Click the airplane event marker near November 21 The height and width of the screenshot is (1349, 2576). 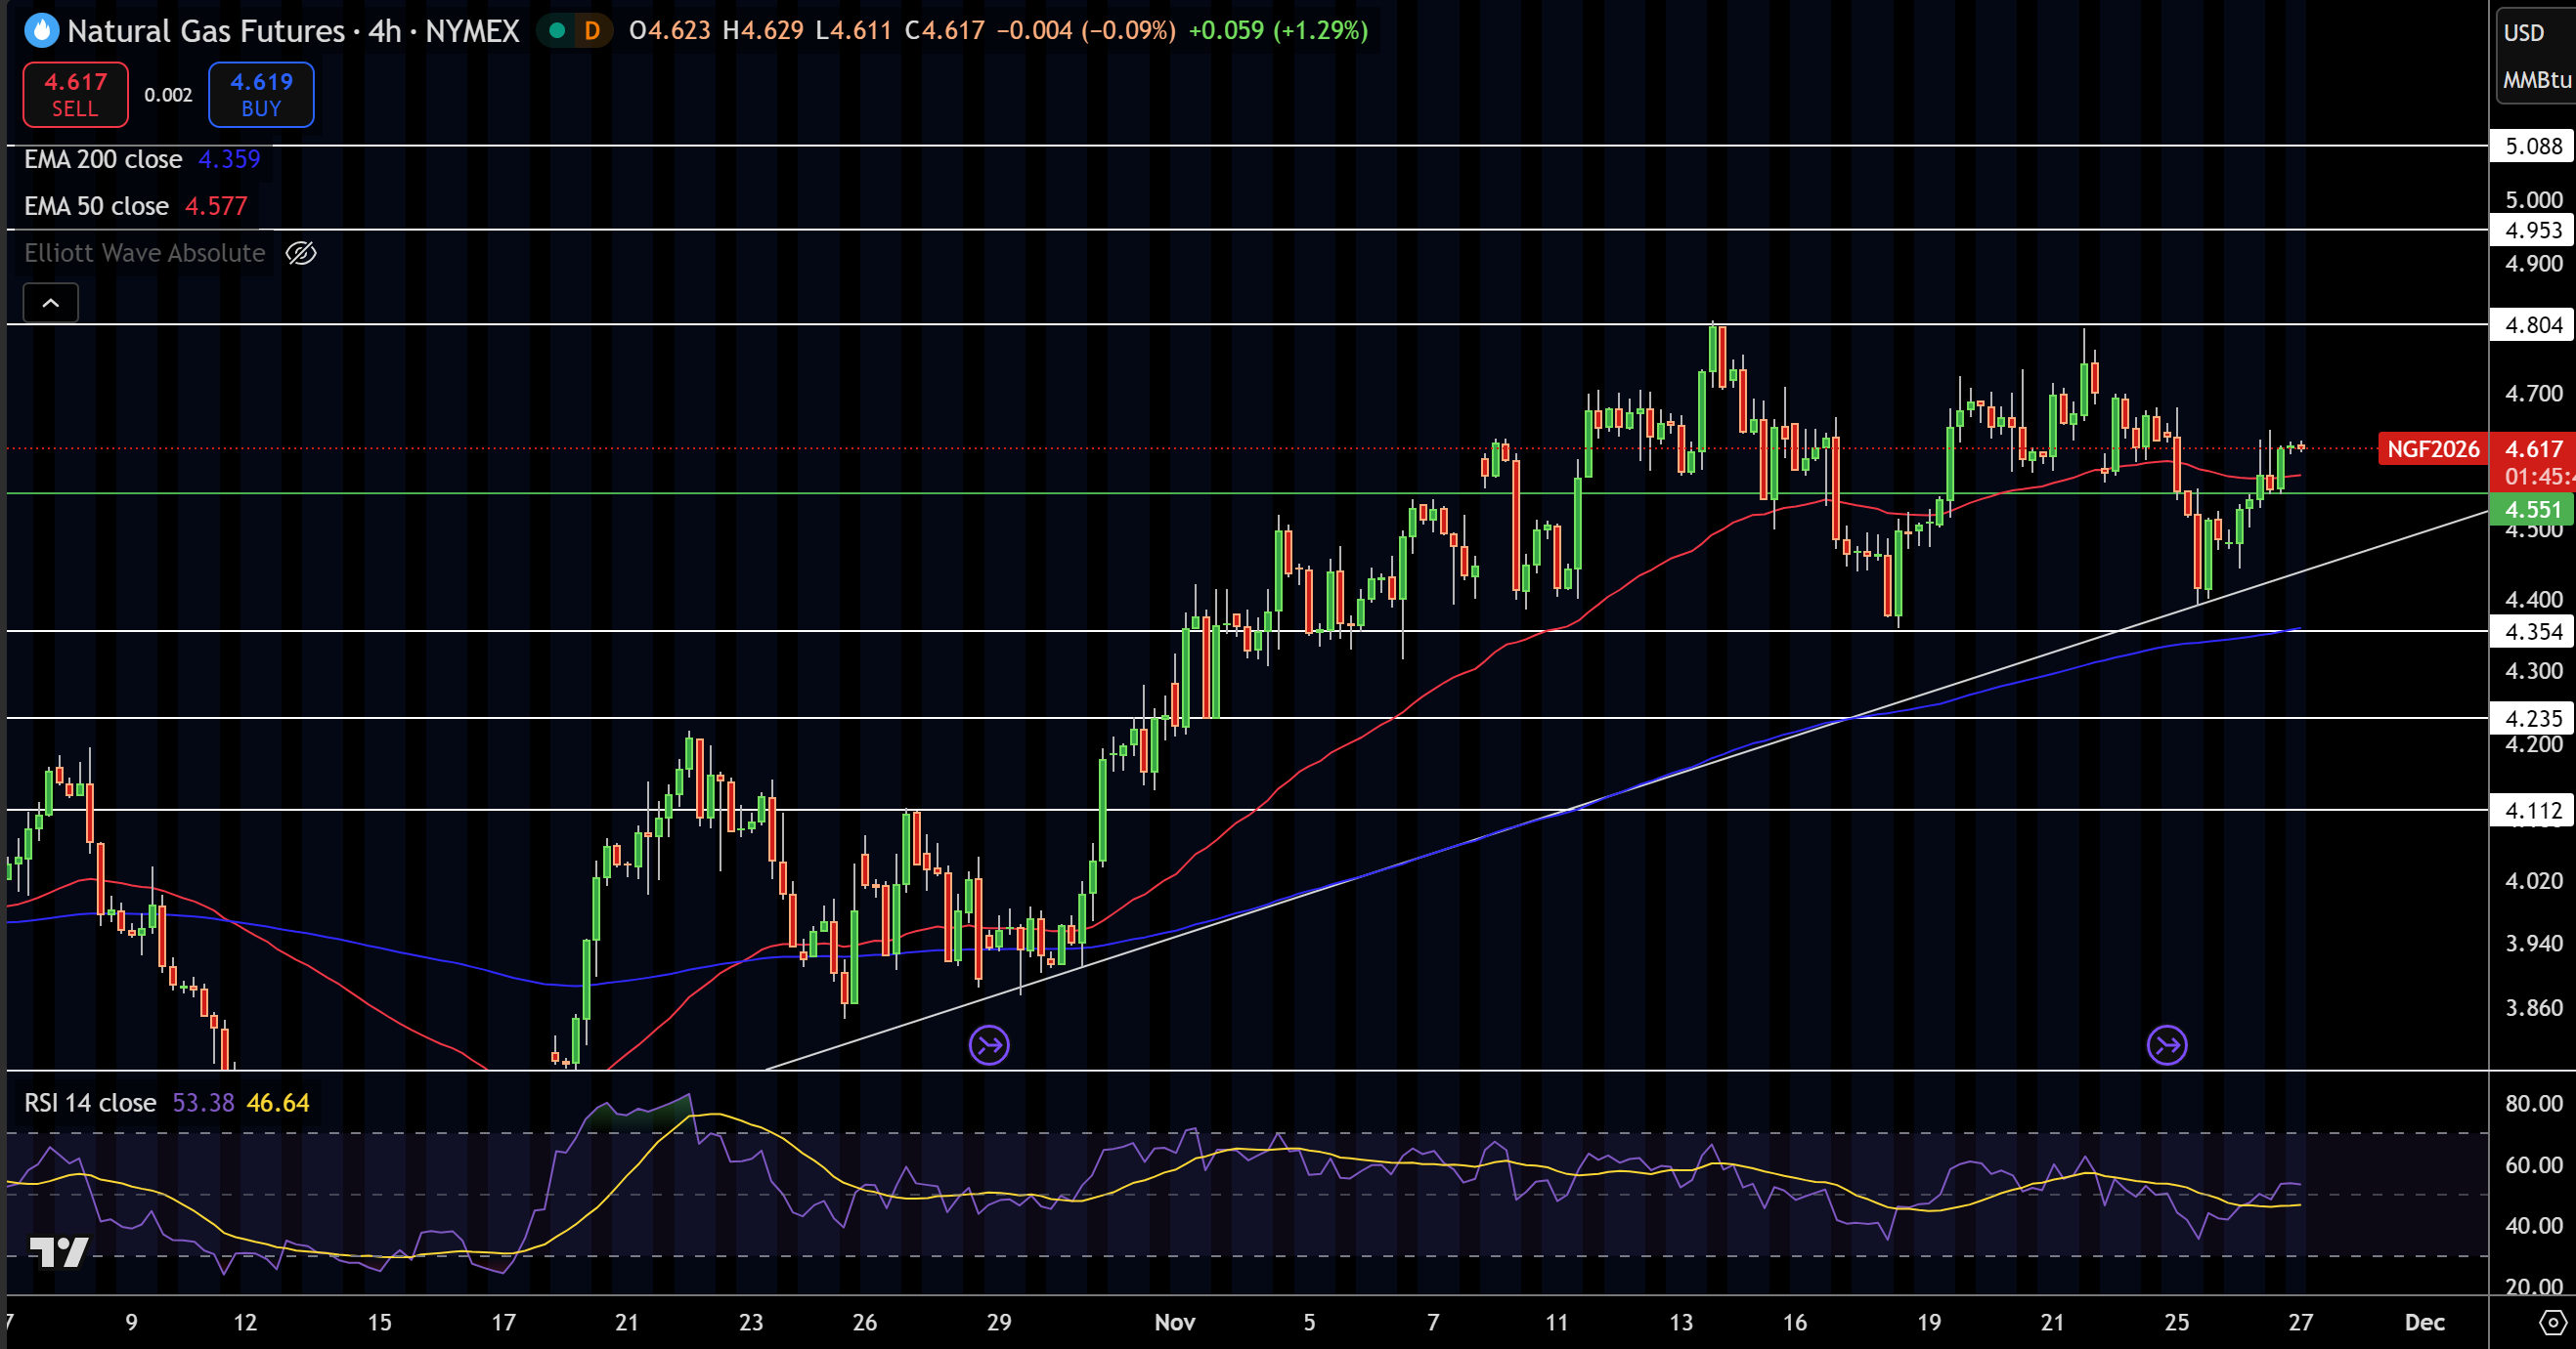click(2170, 1043)
